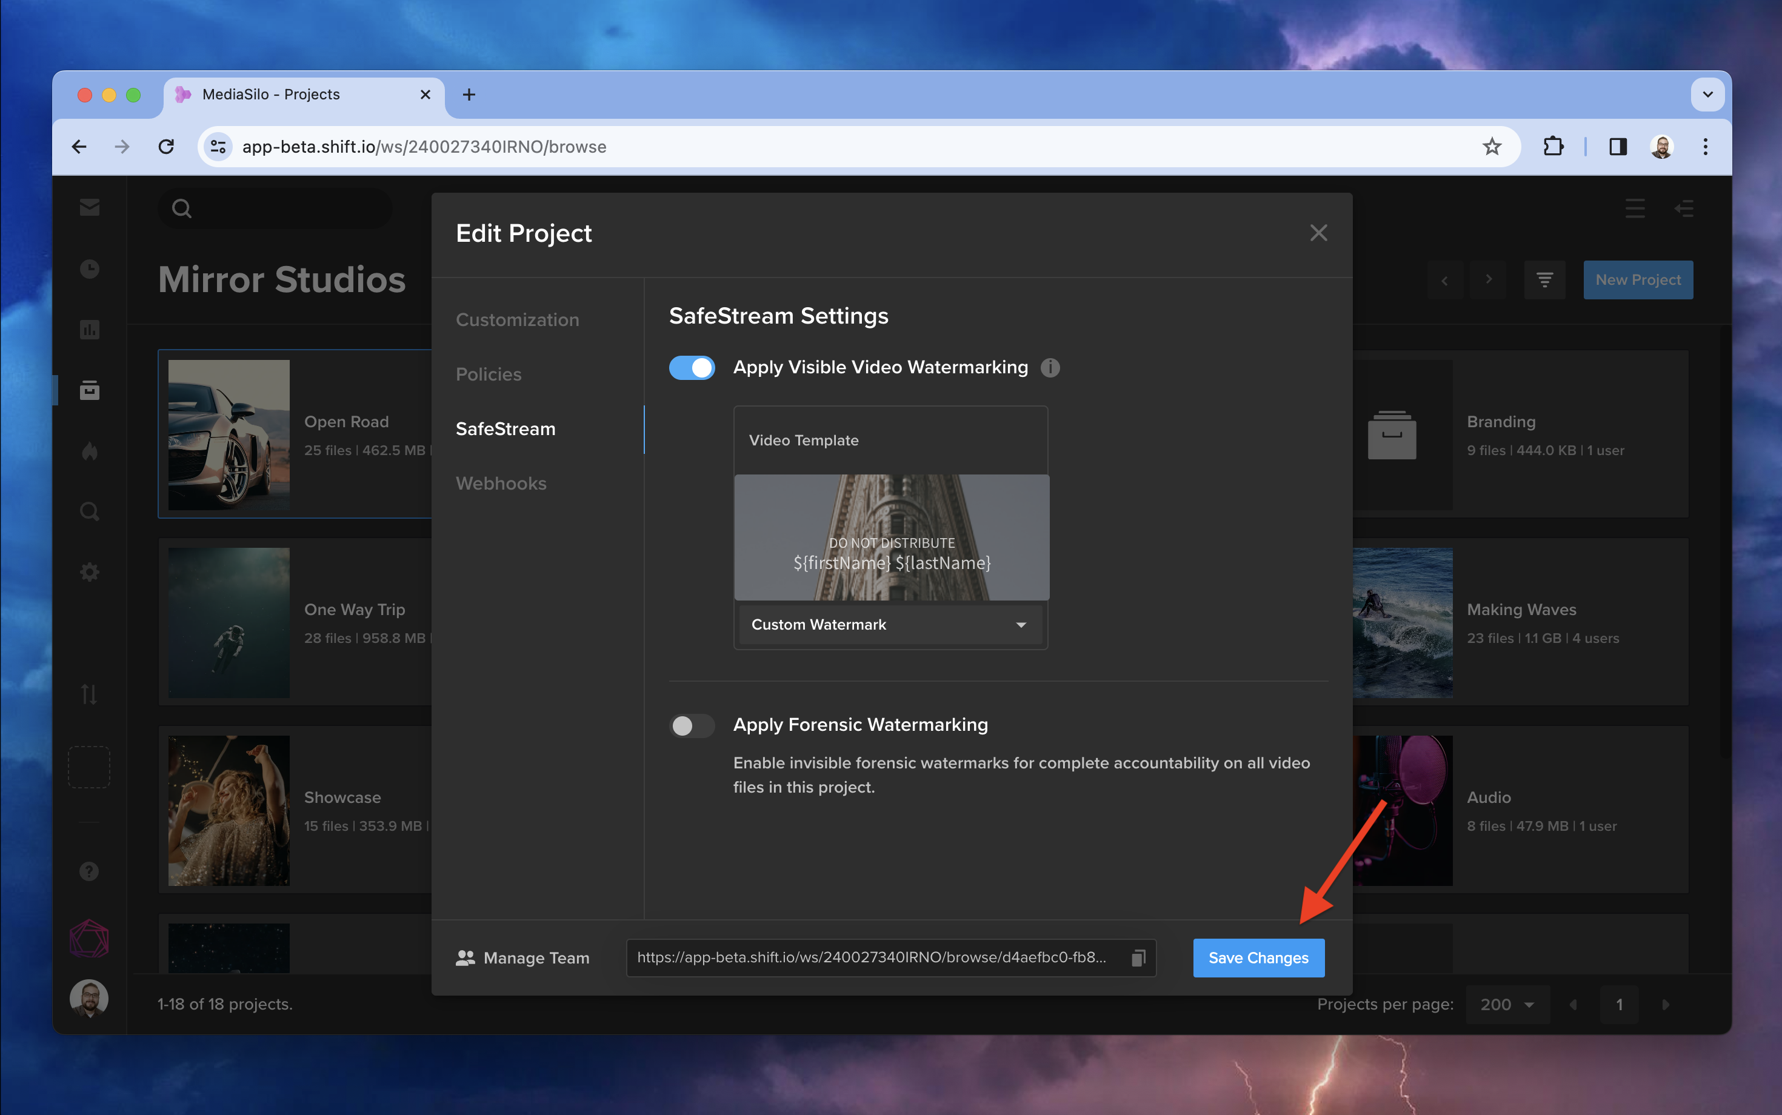The image size is (1782, 1115).
Task: Click the project share URL field
Action: pos(891,958)
